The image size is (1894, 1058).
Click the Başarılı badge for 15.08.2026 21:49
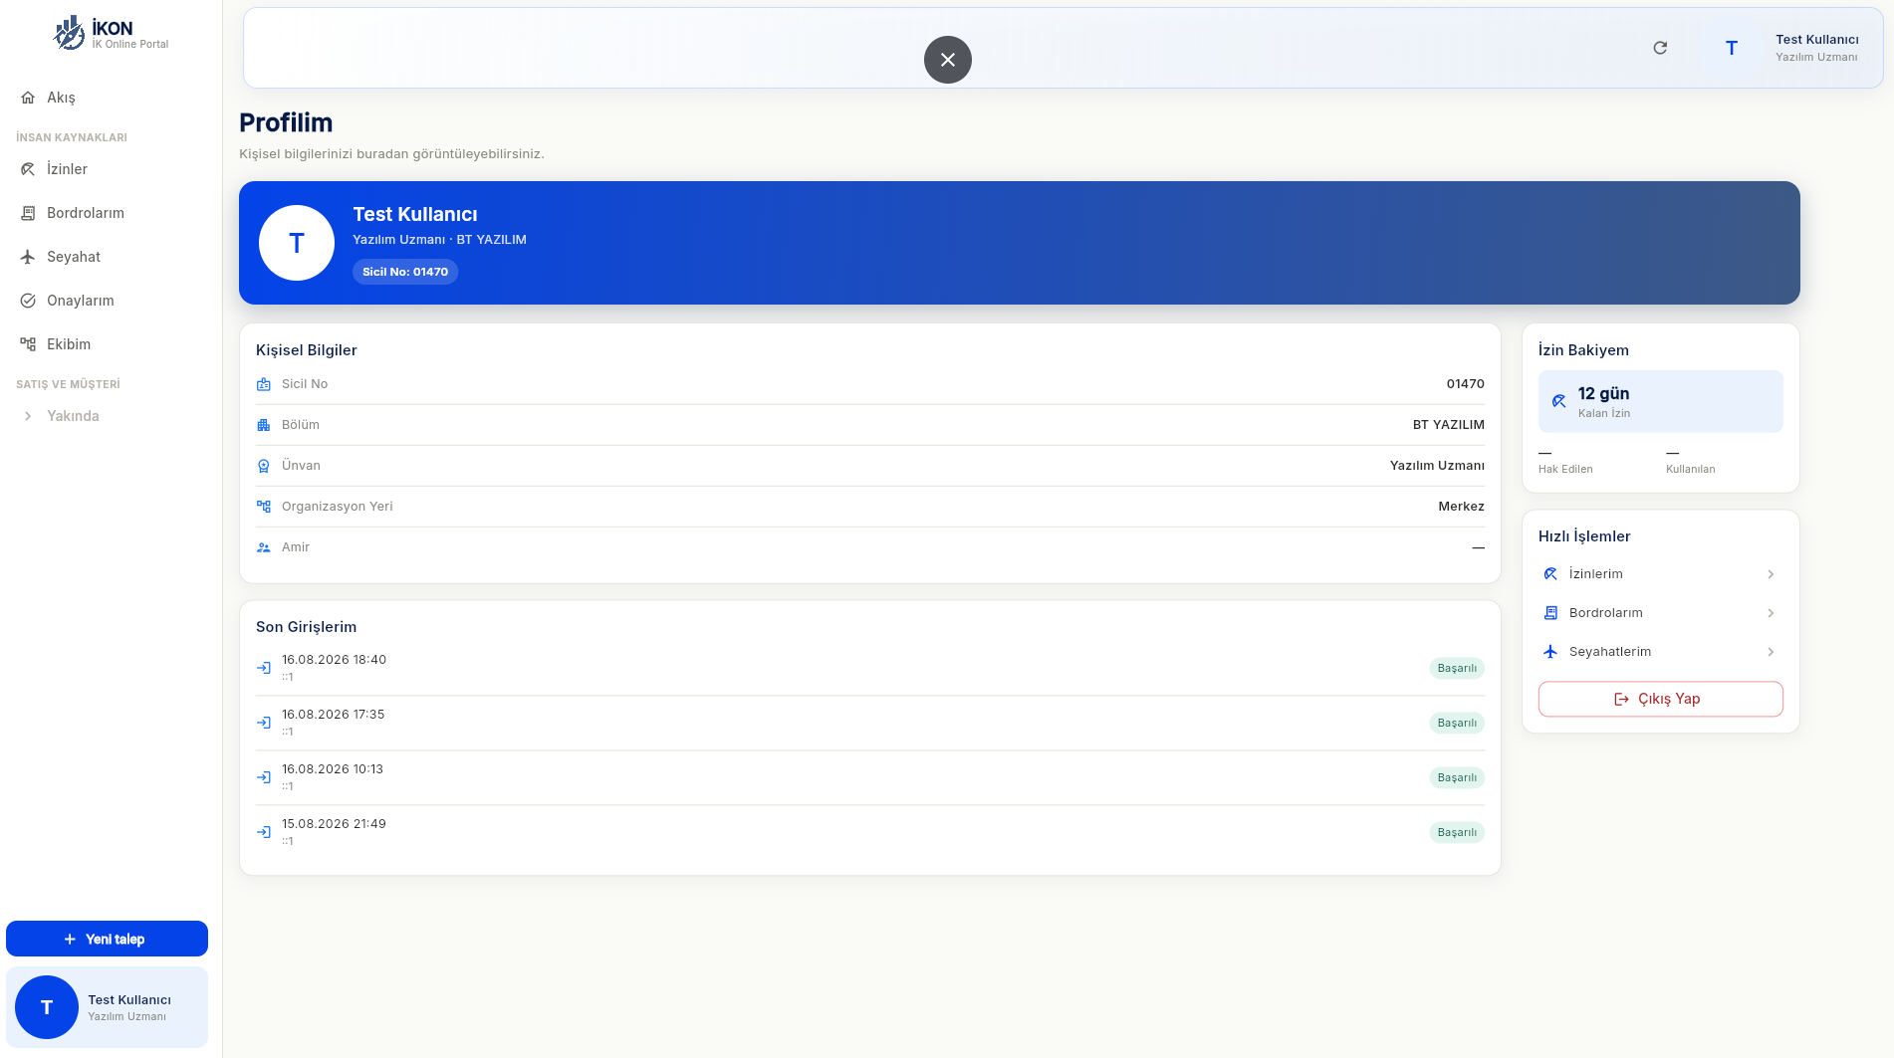(1457, 832)
